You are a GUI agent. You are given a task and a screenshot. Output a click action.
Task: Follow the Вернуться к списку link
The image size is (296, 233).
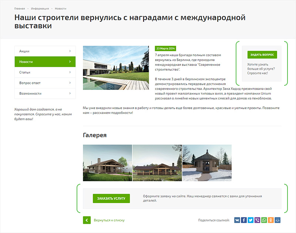[x=109, y=220]
